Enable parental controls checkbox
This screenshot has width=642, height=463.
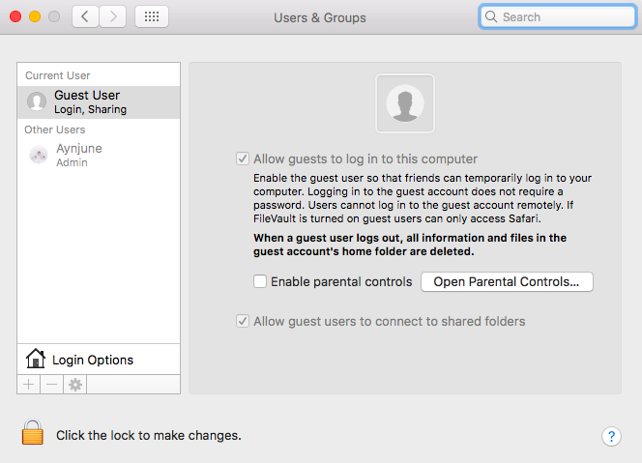pos(260,282)
